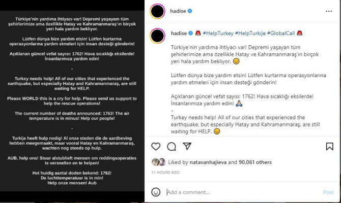Viewport: 341px width, 203px height.
Task: Click the hadise username in the caption
Action: (x=178, y=33)
